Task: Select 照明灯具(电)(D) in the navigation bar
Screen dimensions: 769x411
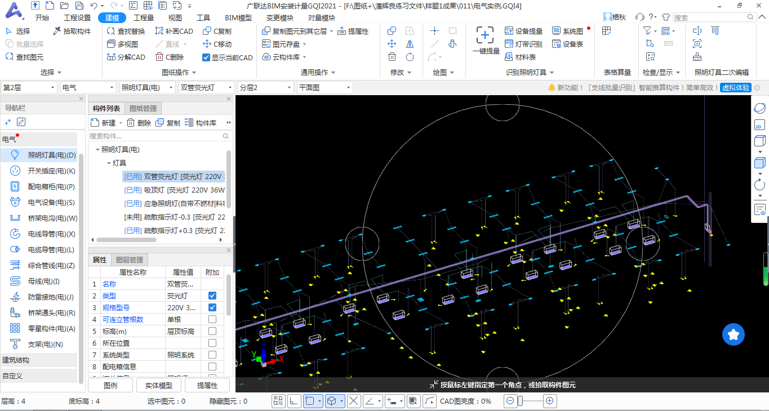Action: (39, 155)
